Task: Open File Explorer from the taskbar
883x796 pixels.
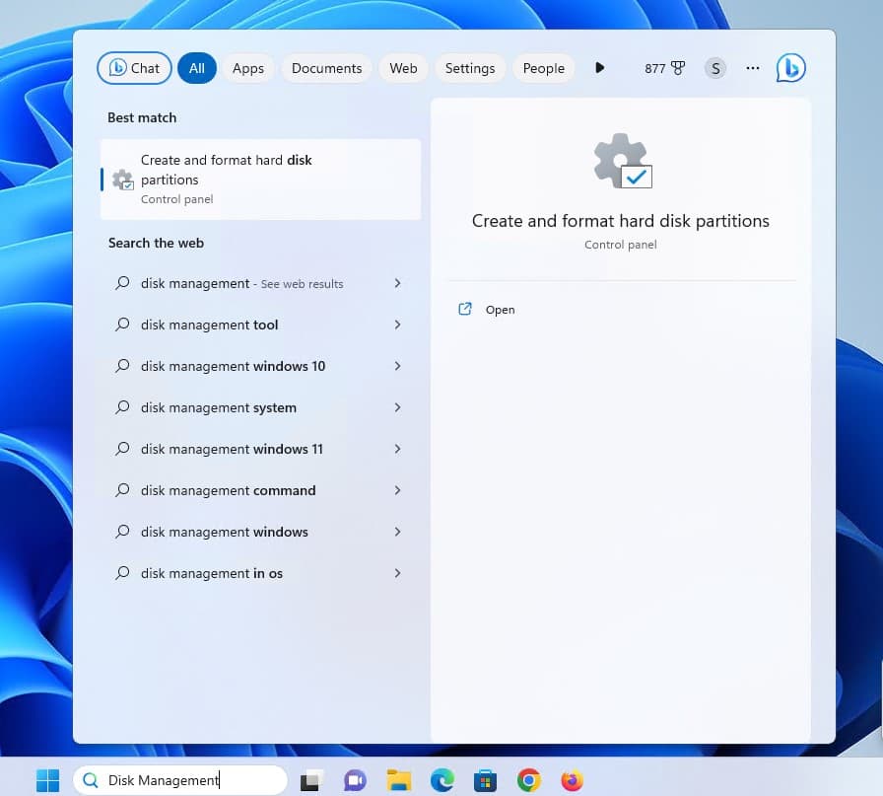Action: 398,780
